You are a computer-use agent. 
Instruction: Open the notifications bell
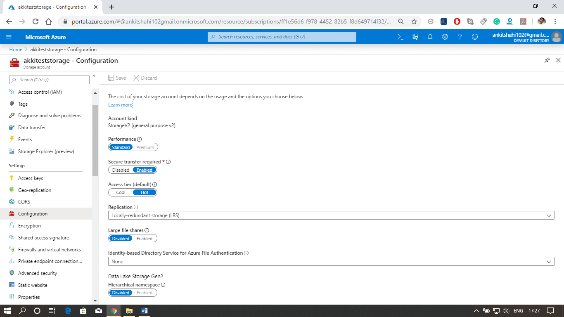tap(430, 37)
